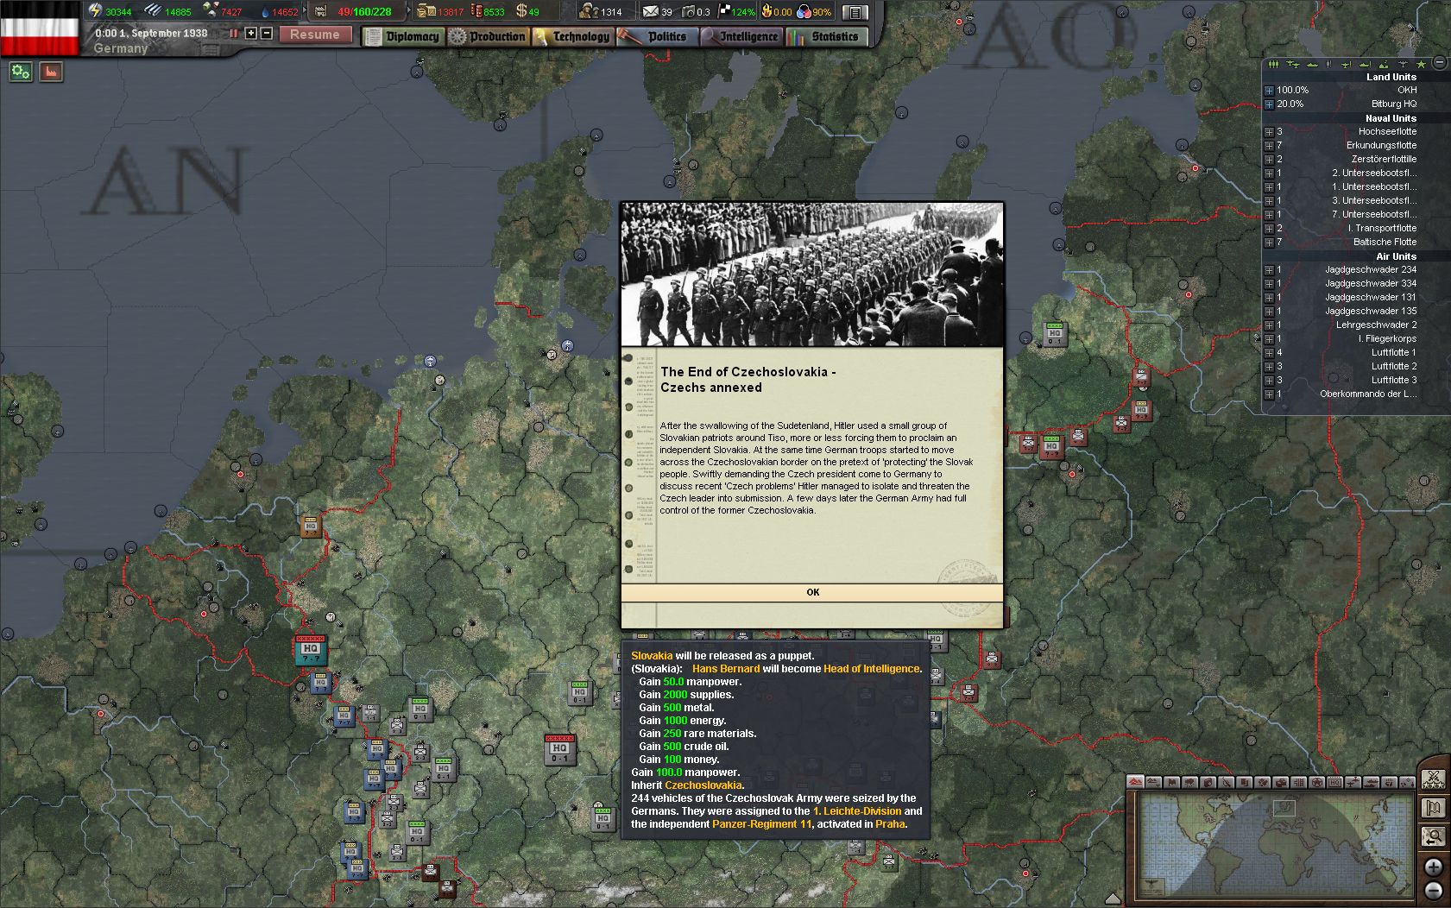Expand the OKH entry under Land Units
This screenshot has height=908, width=1451.
(1269, 90)
